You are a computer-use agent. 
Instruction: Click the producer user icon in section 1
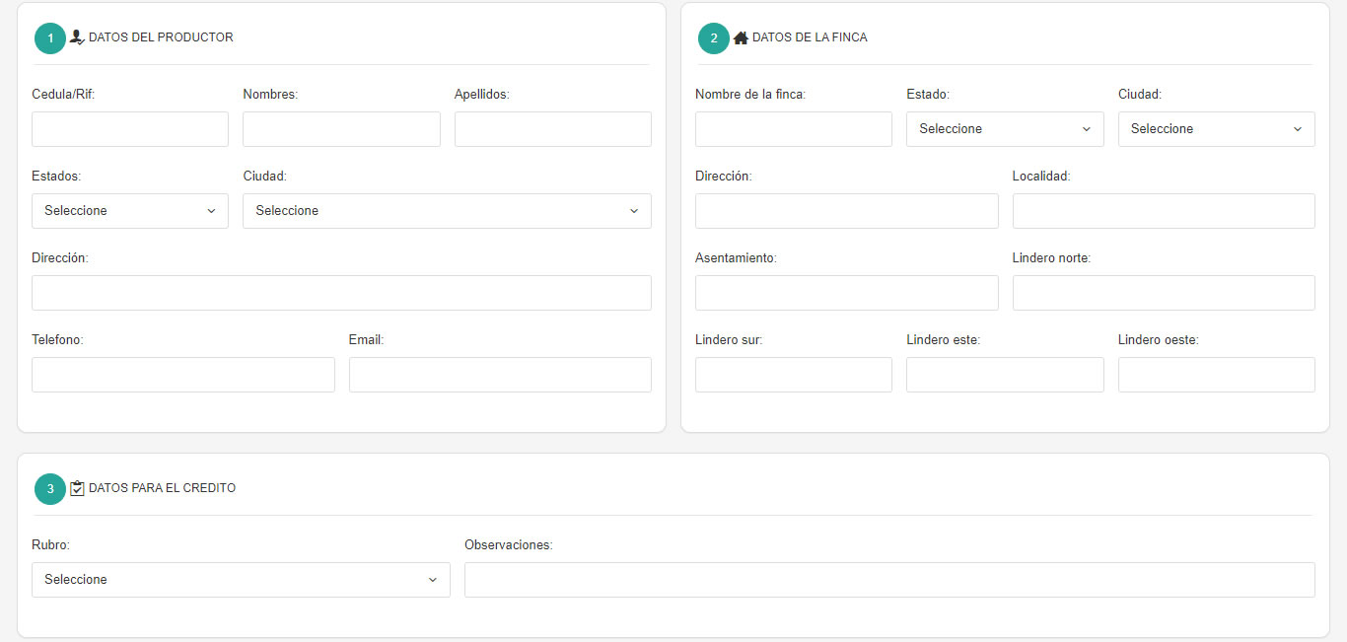click(77, 37)
